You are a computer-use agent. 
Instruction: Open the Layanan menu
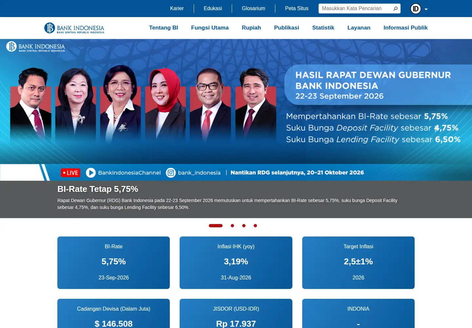[359, 28]
